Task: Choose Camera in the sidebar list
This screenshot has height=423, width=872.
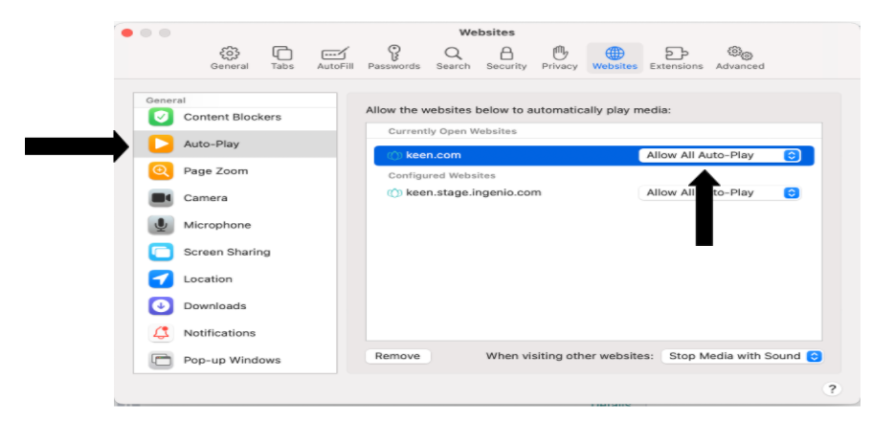Action: click(x=205, y=198)
